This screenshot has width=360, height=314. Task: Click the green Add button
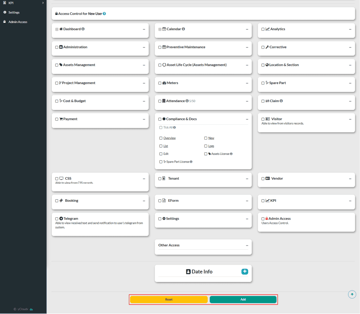pos(243,300)
